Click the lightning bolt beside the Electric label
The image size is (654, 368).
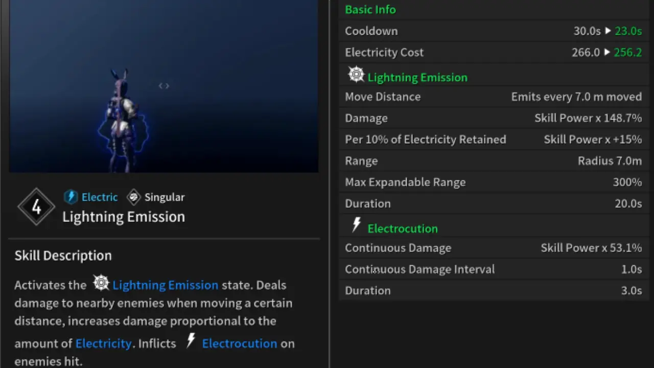point(71,197)
